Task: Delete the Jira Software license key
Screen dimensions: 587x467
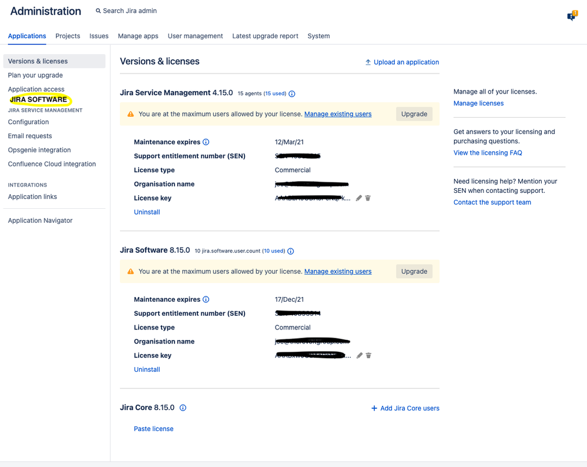Action: [368, 355]
